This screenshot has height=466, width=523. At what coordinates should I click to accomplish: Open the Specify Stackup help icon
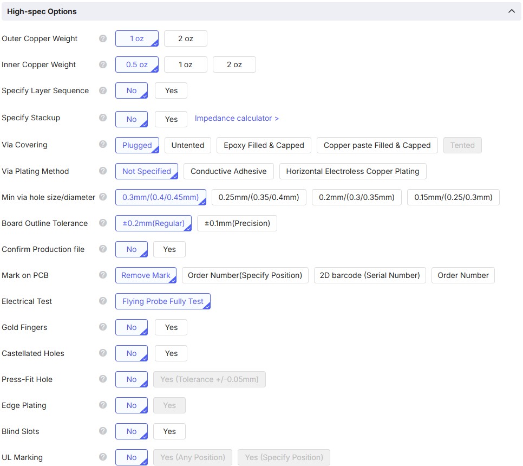pyautogui.click(x=102, y=119)
